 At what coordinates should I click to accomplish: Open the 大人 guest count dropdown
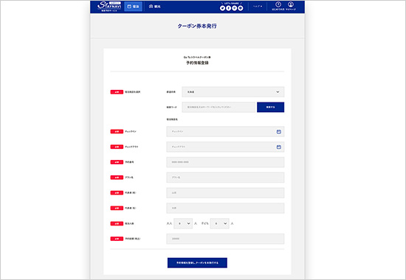[183, 223]
